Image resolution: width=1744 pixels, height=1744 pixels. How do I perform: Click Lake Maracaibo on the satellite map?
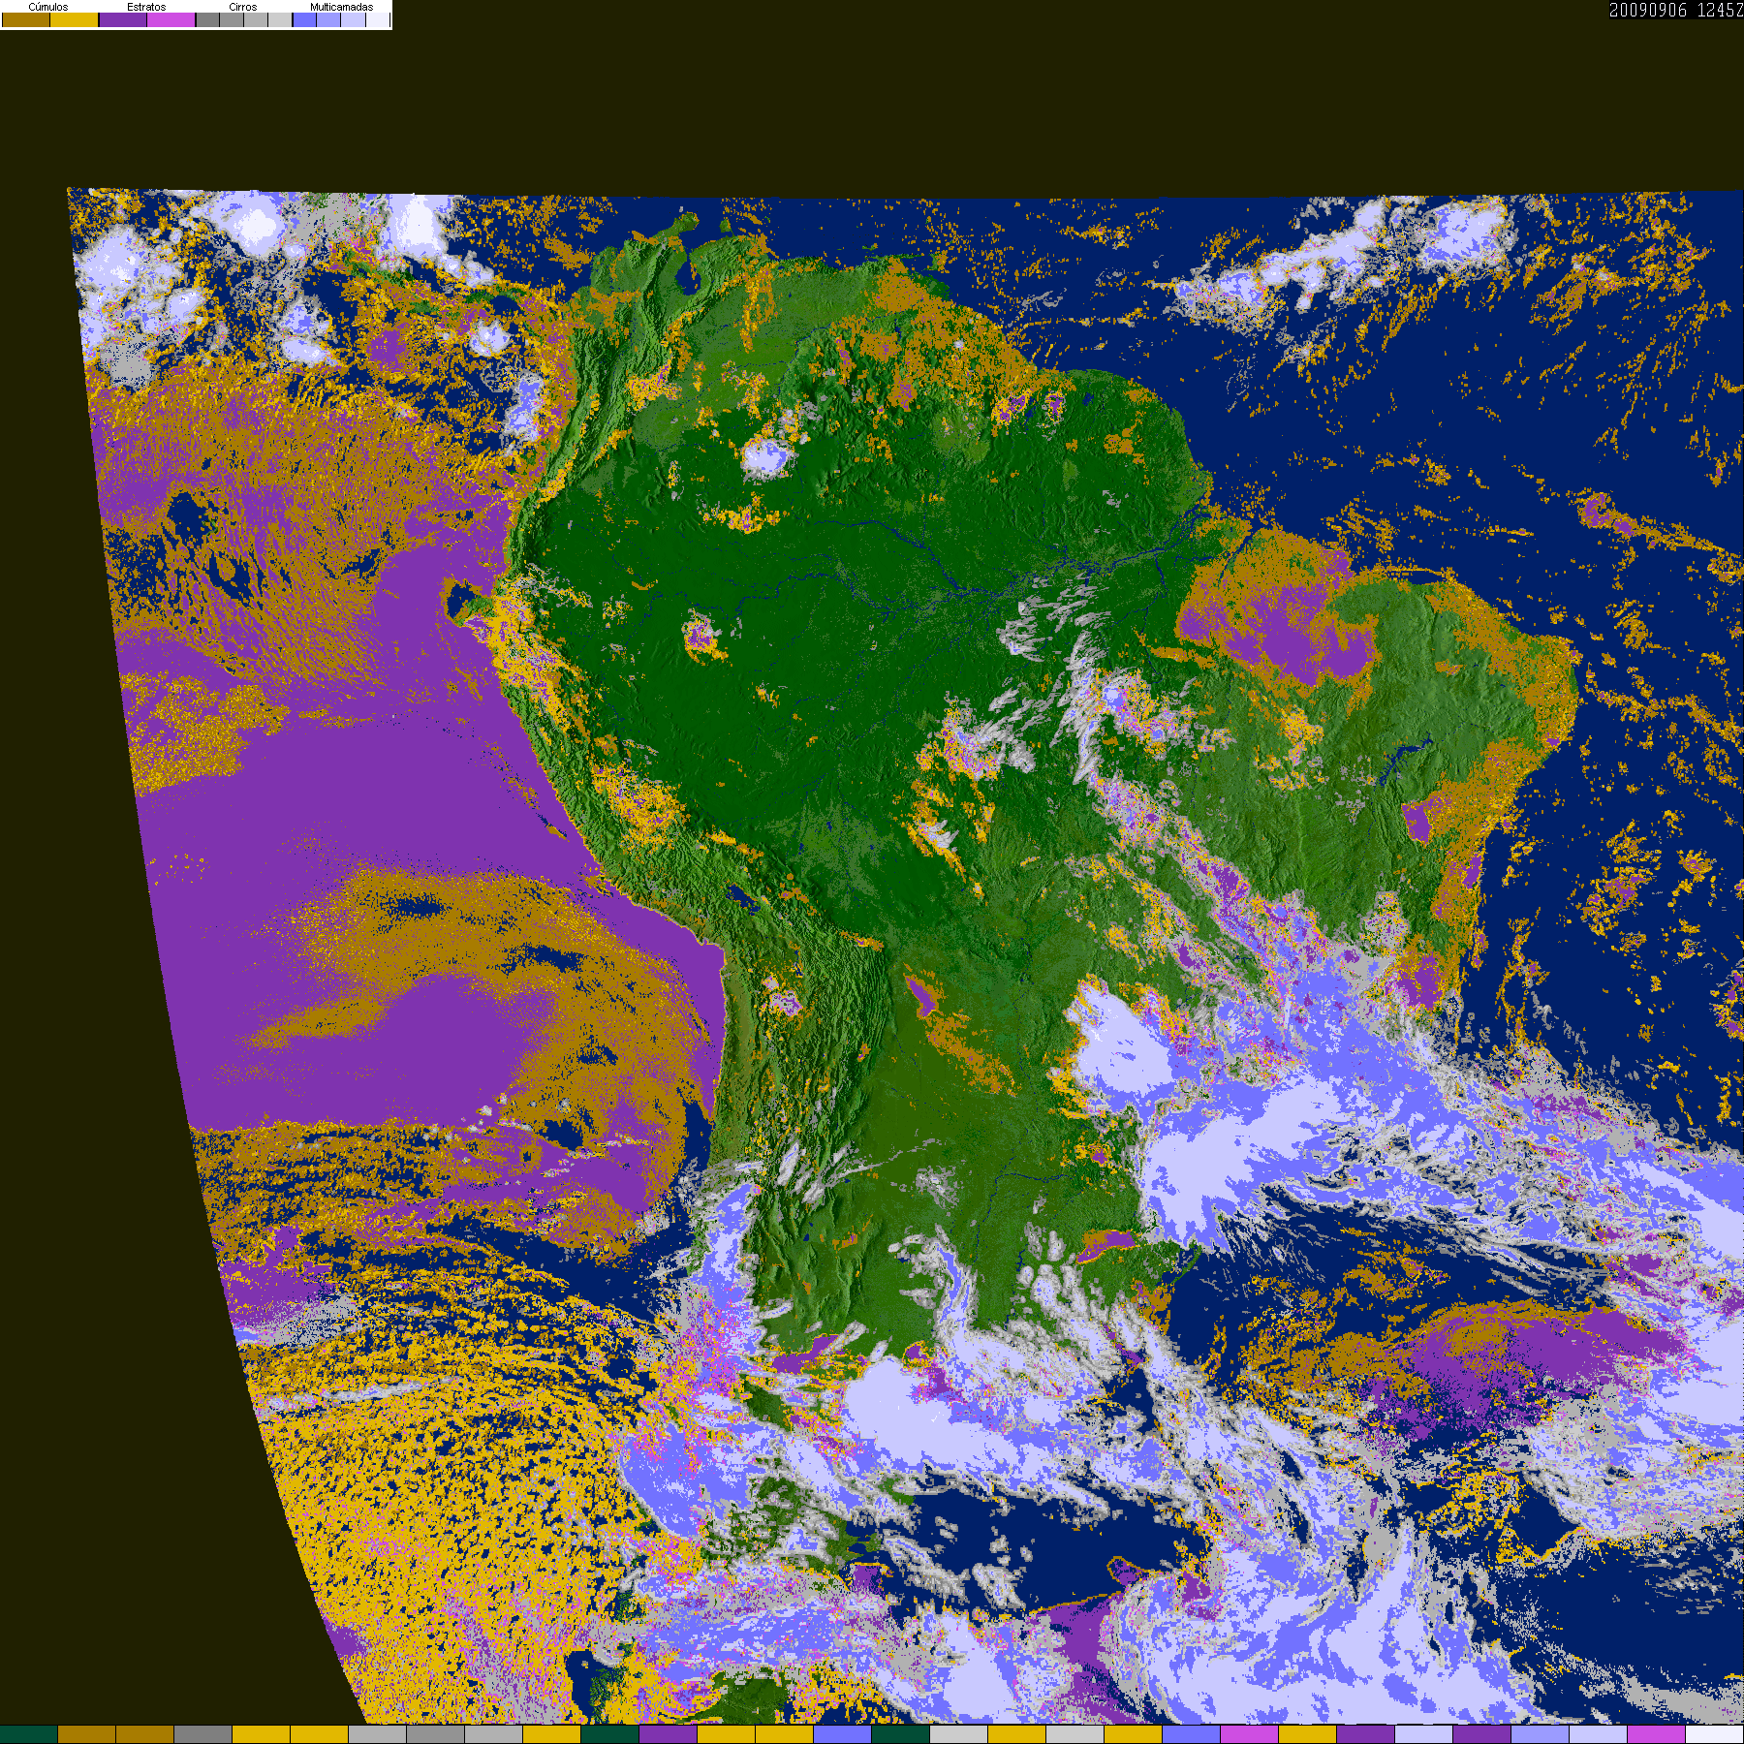pyautogui.click(x=689, y=278)
